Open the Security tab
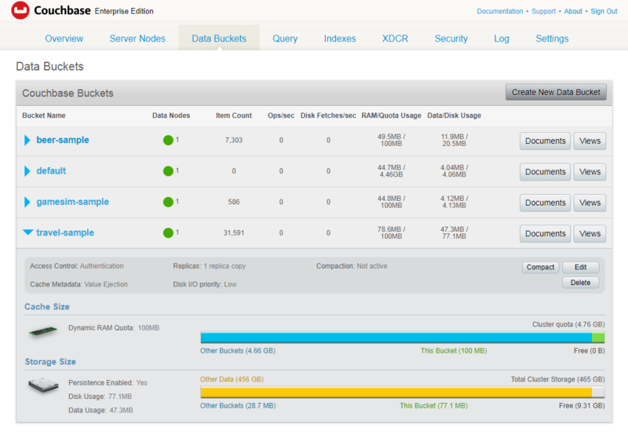The image size is (628, 439). (x=451, y=38)
